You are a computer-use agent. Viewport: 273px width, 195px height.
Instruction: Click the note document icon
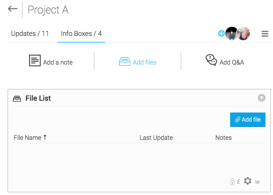tap(35, 61)
